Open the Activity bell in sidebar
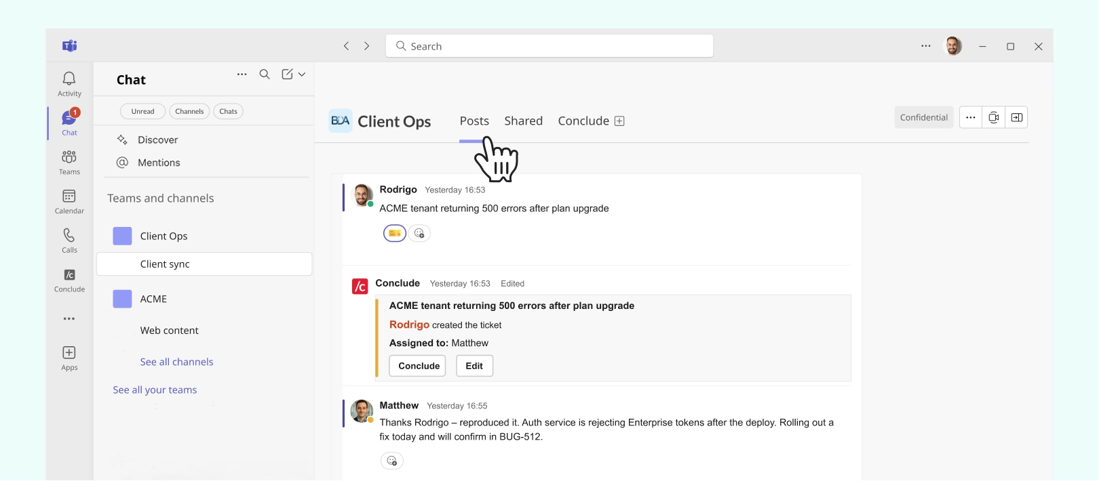Viewport: 1099px width, 481px height. pos(69,84)
